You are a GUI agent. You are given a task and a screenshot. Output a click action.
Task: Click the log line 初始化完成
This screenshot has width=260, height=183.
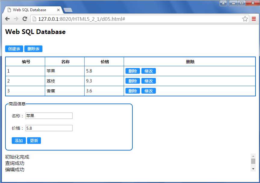coord(17,157)
